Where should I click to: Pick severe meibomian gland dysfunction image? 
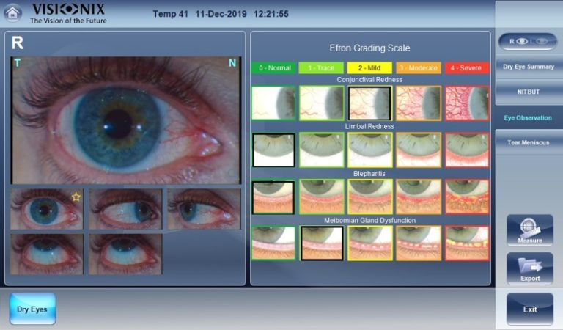pos(466,243)
